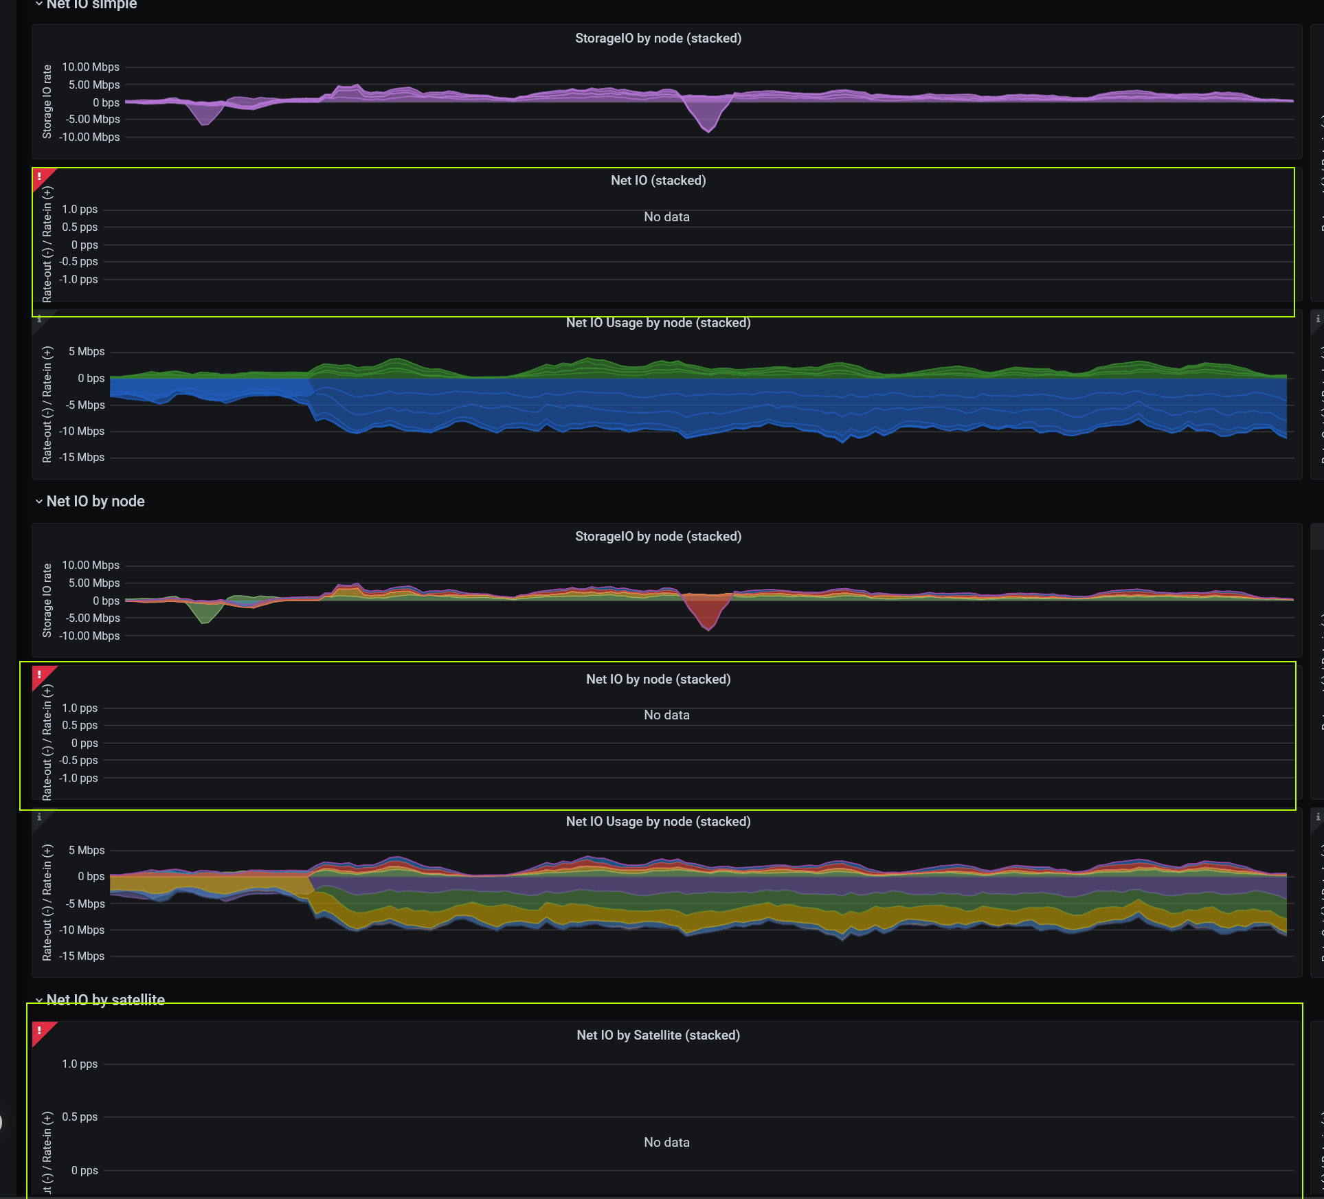The image size is (1324, 1199).
Task: Click the info icon on Net IO Usage panel under Net IO by node
Action: click(x=39, y=817)
